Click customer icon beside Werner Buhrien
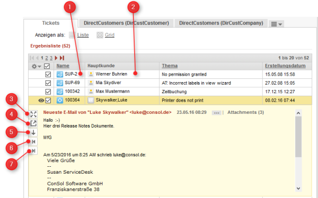318x198 pixels. 91,74
